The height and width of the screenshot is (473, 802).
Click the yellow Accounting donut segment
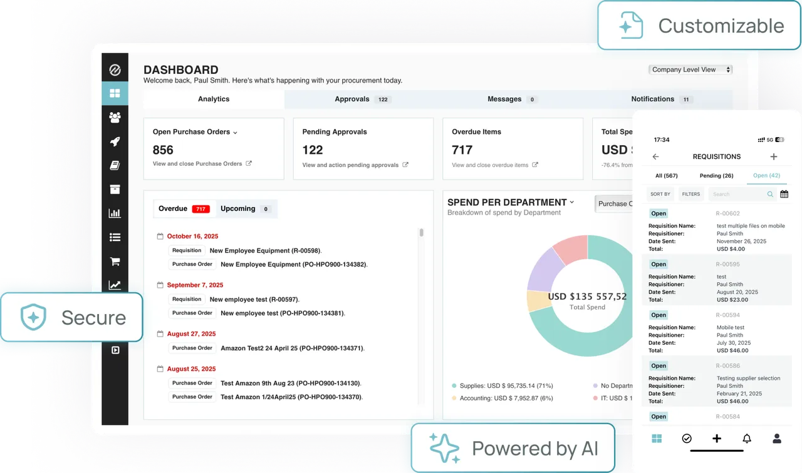point(538,301)
